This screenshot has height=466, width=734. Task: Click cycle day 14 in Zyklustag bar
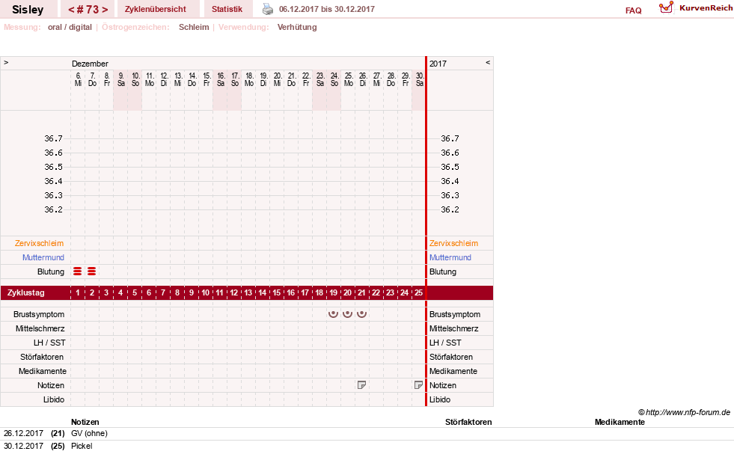pyautogui.click(x=262, y=293)
